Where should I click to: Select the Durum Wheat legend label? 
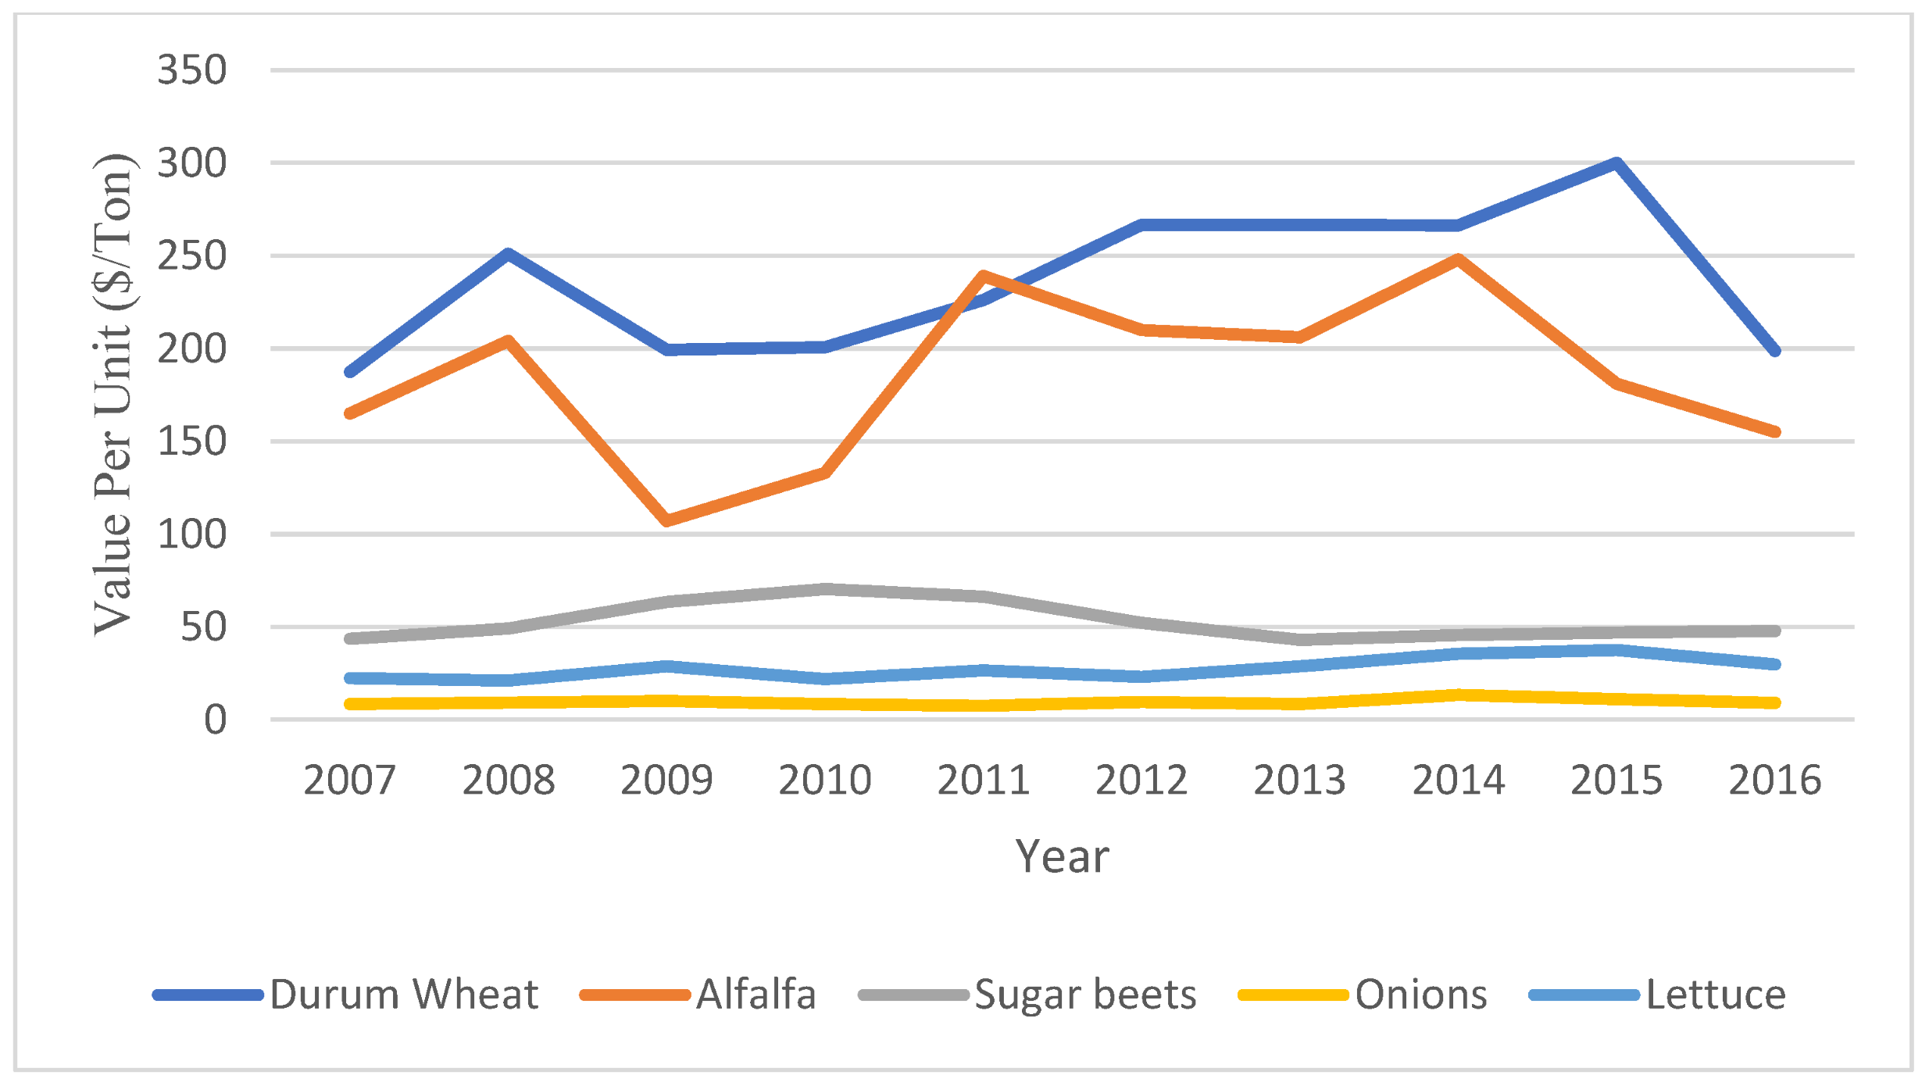(404, 995)
